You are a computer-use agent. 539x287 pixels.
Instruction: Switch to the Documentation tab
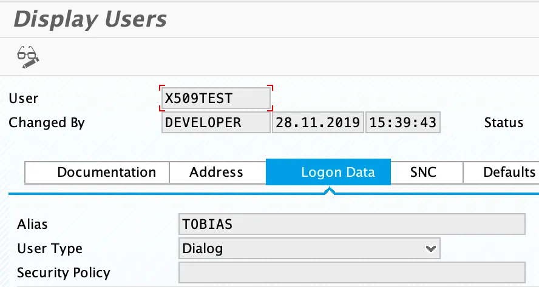pos(106,173)
